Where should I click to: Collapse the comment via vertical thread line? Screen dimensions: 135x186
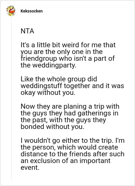click(x=11, y=99)
